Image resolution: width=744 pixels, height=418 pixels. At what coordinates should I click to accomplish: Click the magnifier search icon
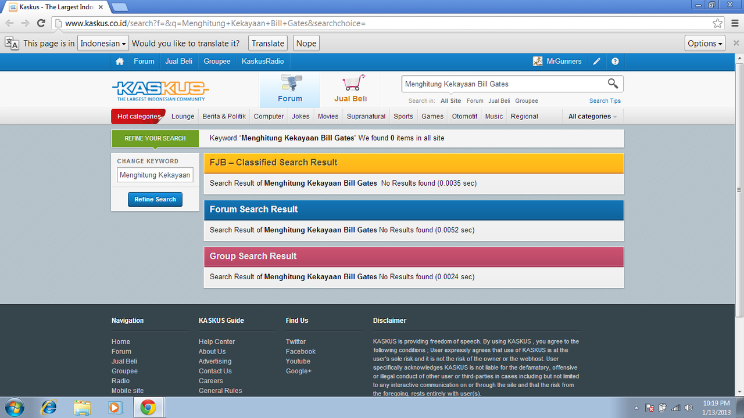pos(613,84)
